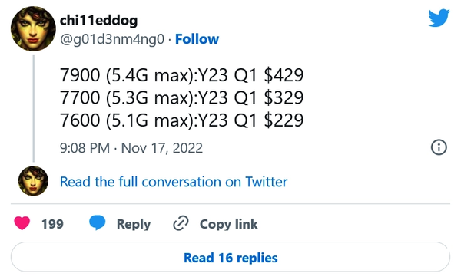Open chi11eddog's large profile avatar
This screenshot has width=461, height=280.
point(33,28)
